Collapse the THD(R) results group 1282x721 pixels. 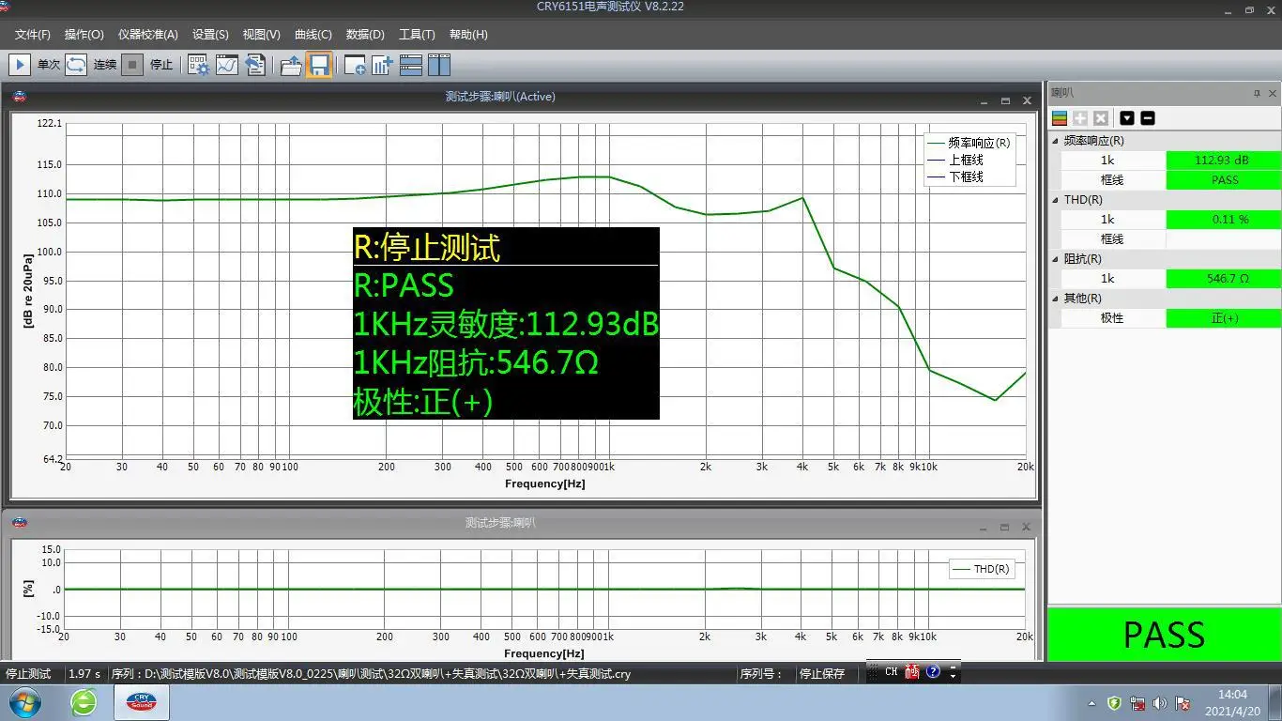tap(1055, 200)
